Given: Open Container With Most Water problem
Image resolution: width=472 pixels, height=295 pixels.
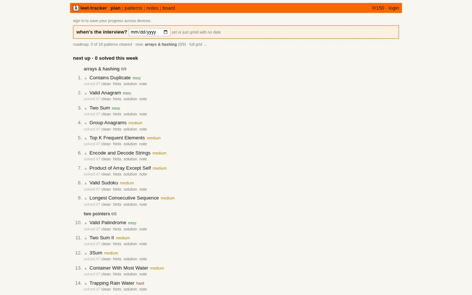Looking at the screenshot, I should (x=119, y=268).
